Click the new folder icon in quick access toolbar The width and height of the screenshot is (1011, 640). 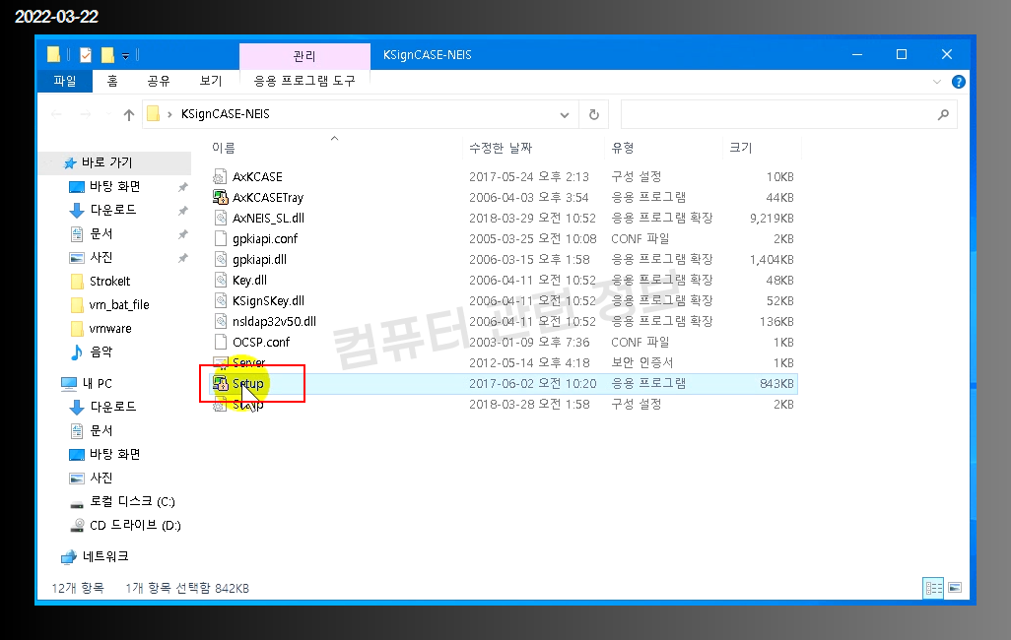point(107,55)
